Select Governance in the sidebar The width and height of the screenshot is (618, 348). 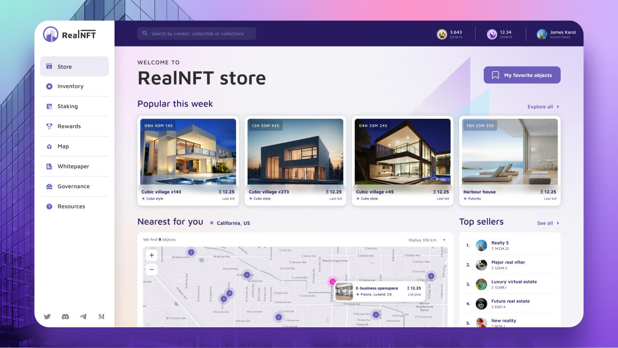pos(49,186)
